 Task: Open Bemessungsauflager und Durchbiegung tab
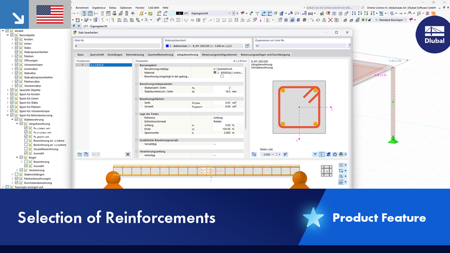[x=265, y=54]
